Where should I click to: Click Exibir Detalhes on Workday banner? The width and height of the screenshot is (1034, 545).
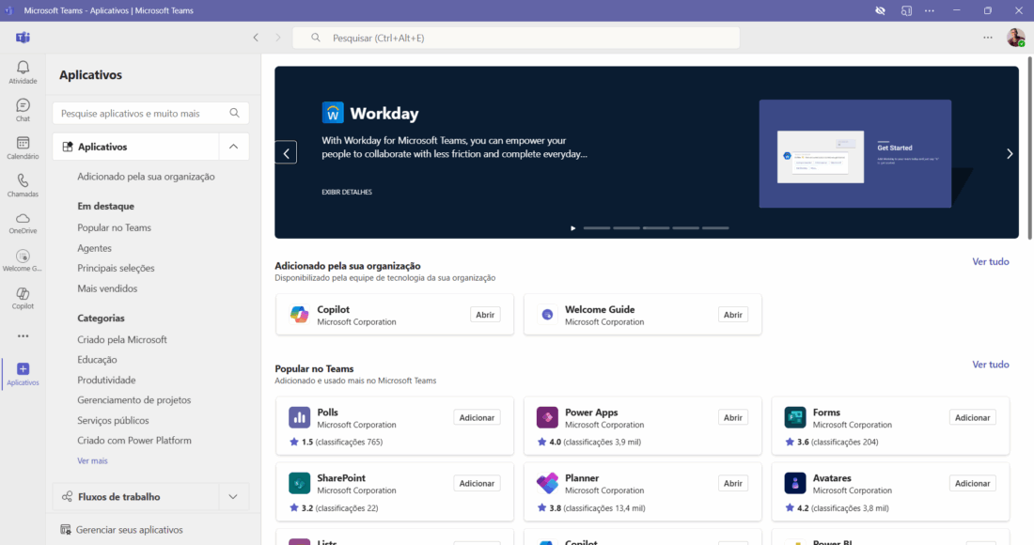click(x=347, y=192)
